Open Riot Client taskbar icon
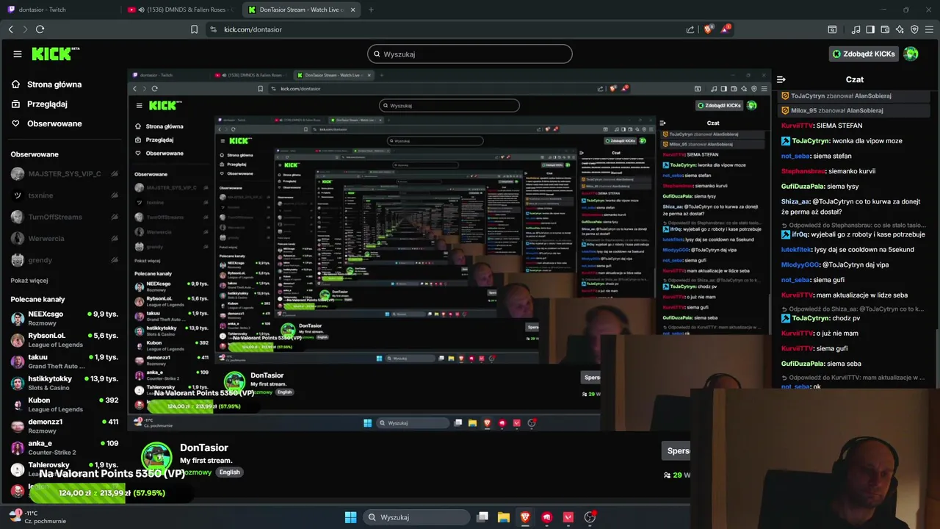The image size is (940, 529). [x=546, y=517]
